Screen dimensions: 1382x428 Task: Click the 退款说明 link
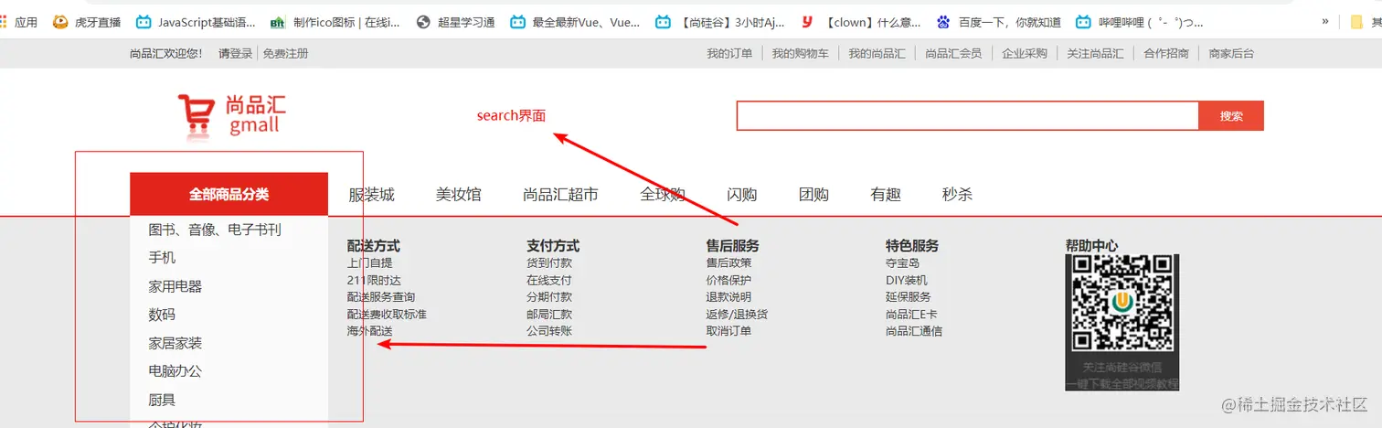[728, 297]
